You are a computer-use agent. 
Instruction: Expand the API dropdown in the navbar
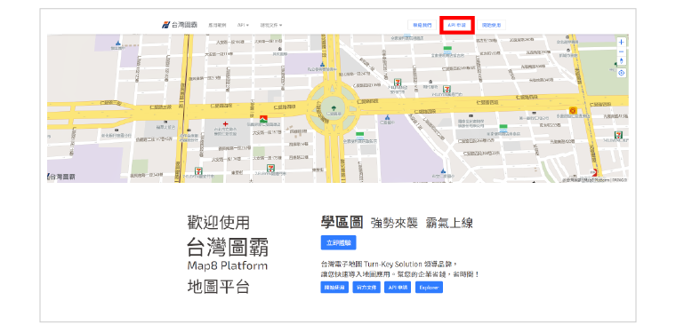click(x=243, y=25)
